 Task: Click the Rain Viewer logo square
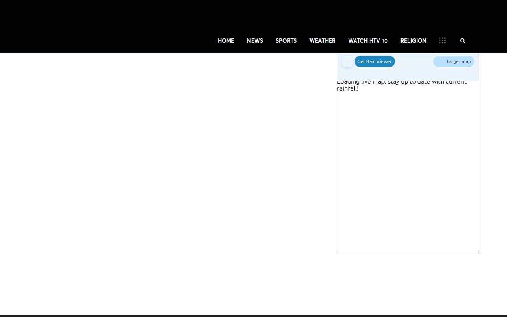tap(347, 61)
